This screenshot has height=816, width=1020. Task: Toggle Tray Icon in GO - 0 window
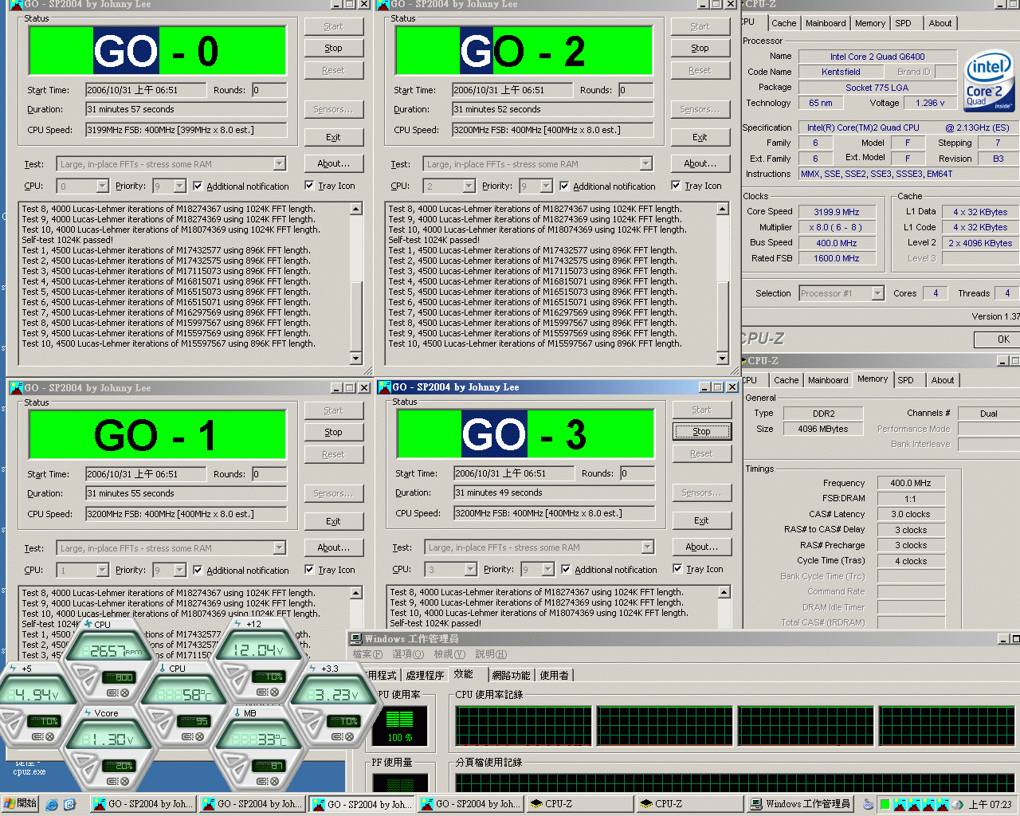pyautogui.click(x=309, y=185)
